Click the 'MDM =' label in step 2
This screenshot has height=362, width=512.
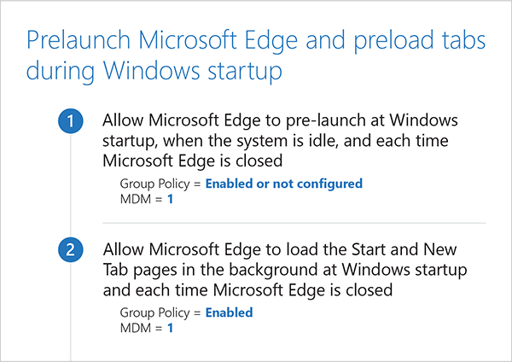[141, 327]
